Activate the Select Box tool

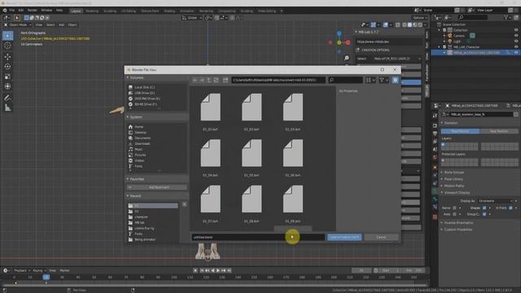point(7,36)
